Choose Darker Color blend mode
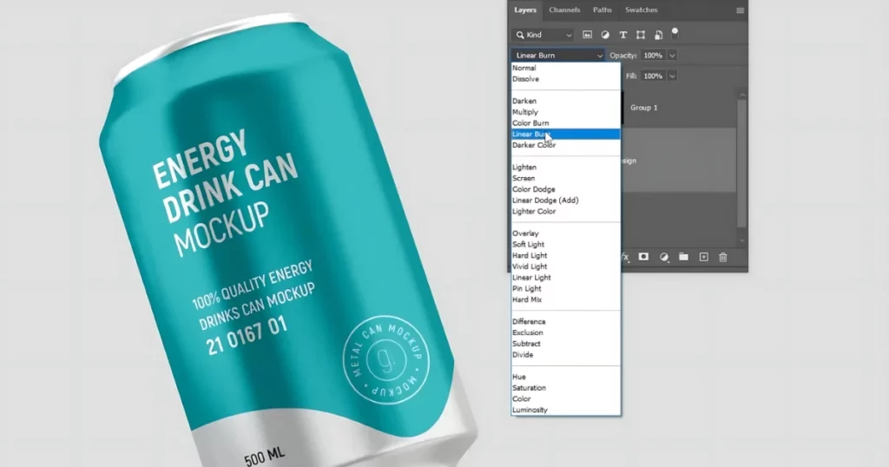The height and width of the screenshot is (467, 889). pos(566,145)
